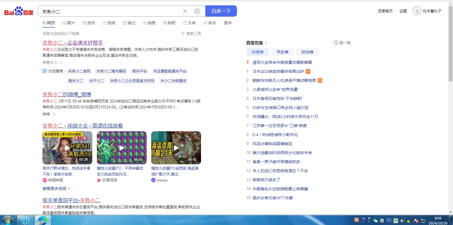
Task: Open hot item 小县城何以迎来"世界流量"
Action: [276, 89]
